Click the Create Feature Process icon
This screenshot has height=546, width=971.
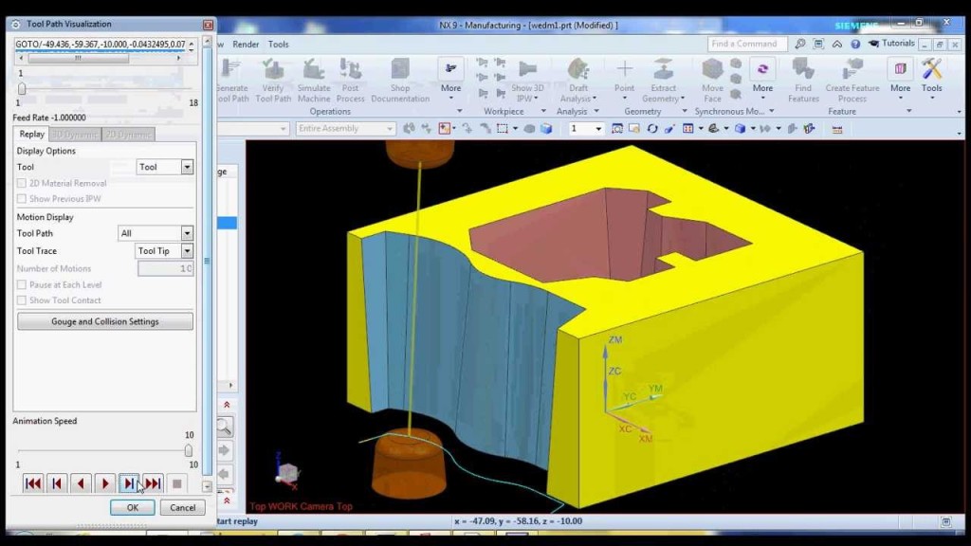pos(852,68)
